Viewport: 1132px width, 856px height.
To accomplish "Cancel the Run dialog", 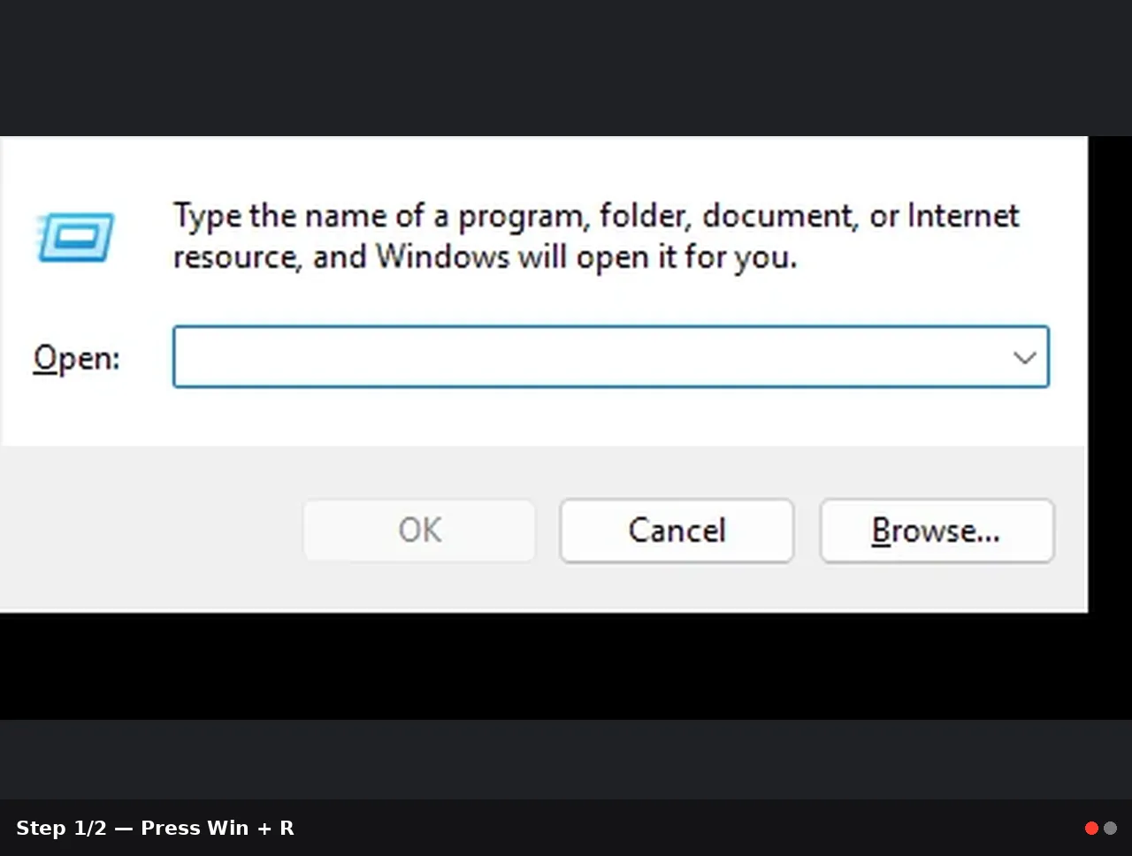I will (677, 531).
